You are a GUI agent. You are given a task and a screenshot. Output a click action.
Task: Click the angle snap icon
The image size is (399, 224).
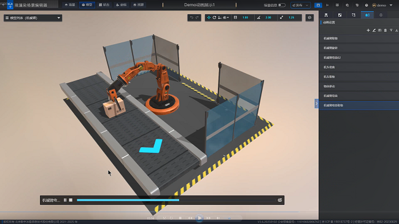[x=258, y=18]
